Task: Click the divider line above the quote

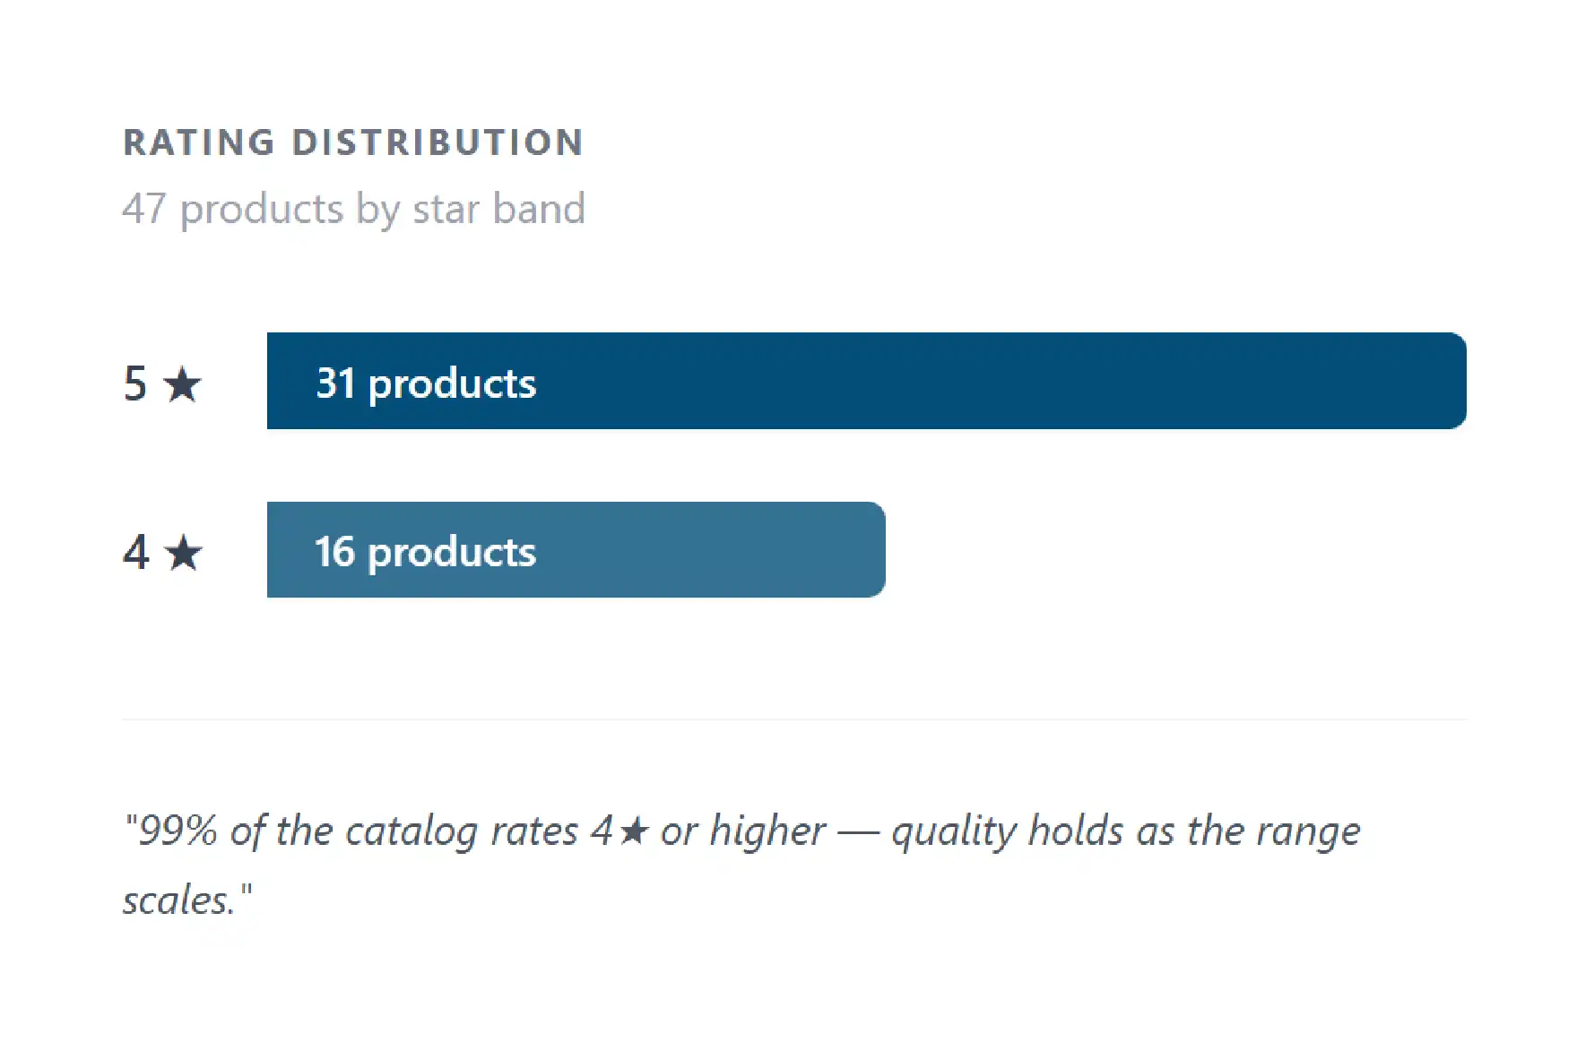Action: [x=794, y=719]
